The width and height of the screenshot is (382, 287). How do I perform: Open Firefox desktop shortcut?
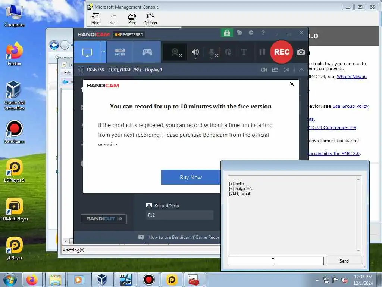15,54
